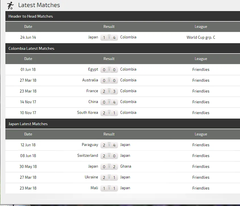Click the China vs Colombia 0:4 score
The height and width of the screenshot is (206, 240).
click(109, 102)
